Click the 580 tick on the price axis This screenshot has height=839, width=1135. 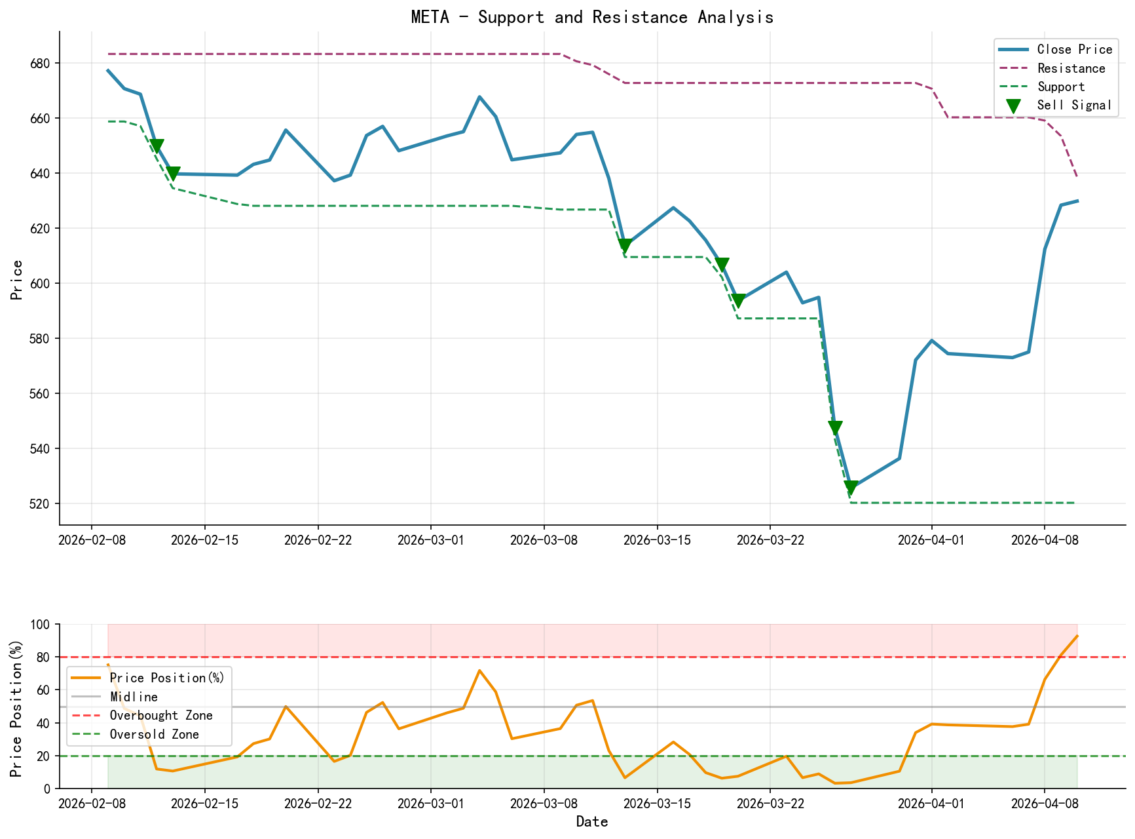(40, 339)
